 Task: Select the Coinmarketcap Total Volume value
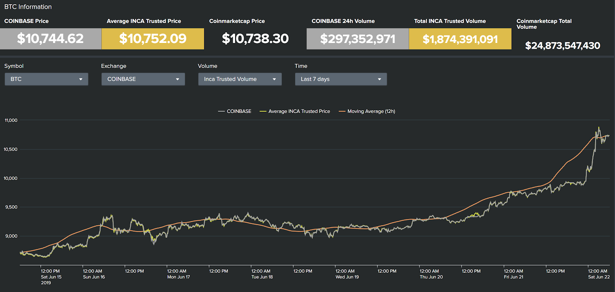tap(563, 46)
